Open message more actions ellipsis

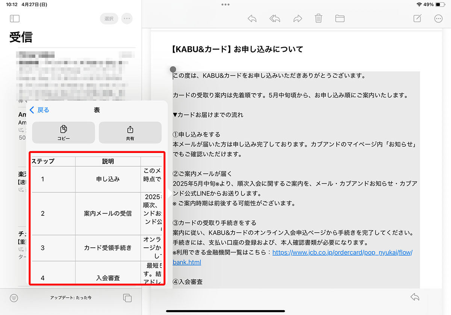pyautogui.click(x=438, y=18)
